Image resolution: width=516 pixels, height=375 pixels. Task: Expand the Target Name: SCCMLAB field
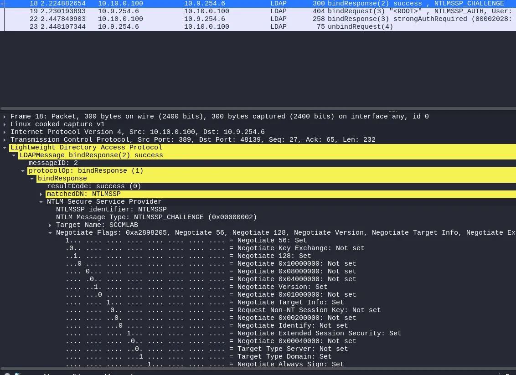[51, 225]
